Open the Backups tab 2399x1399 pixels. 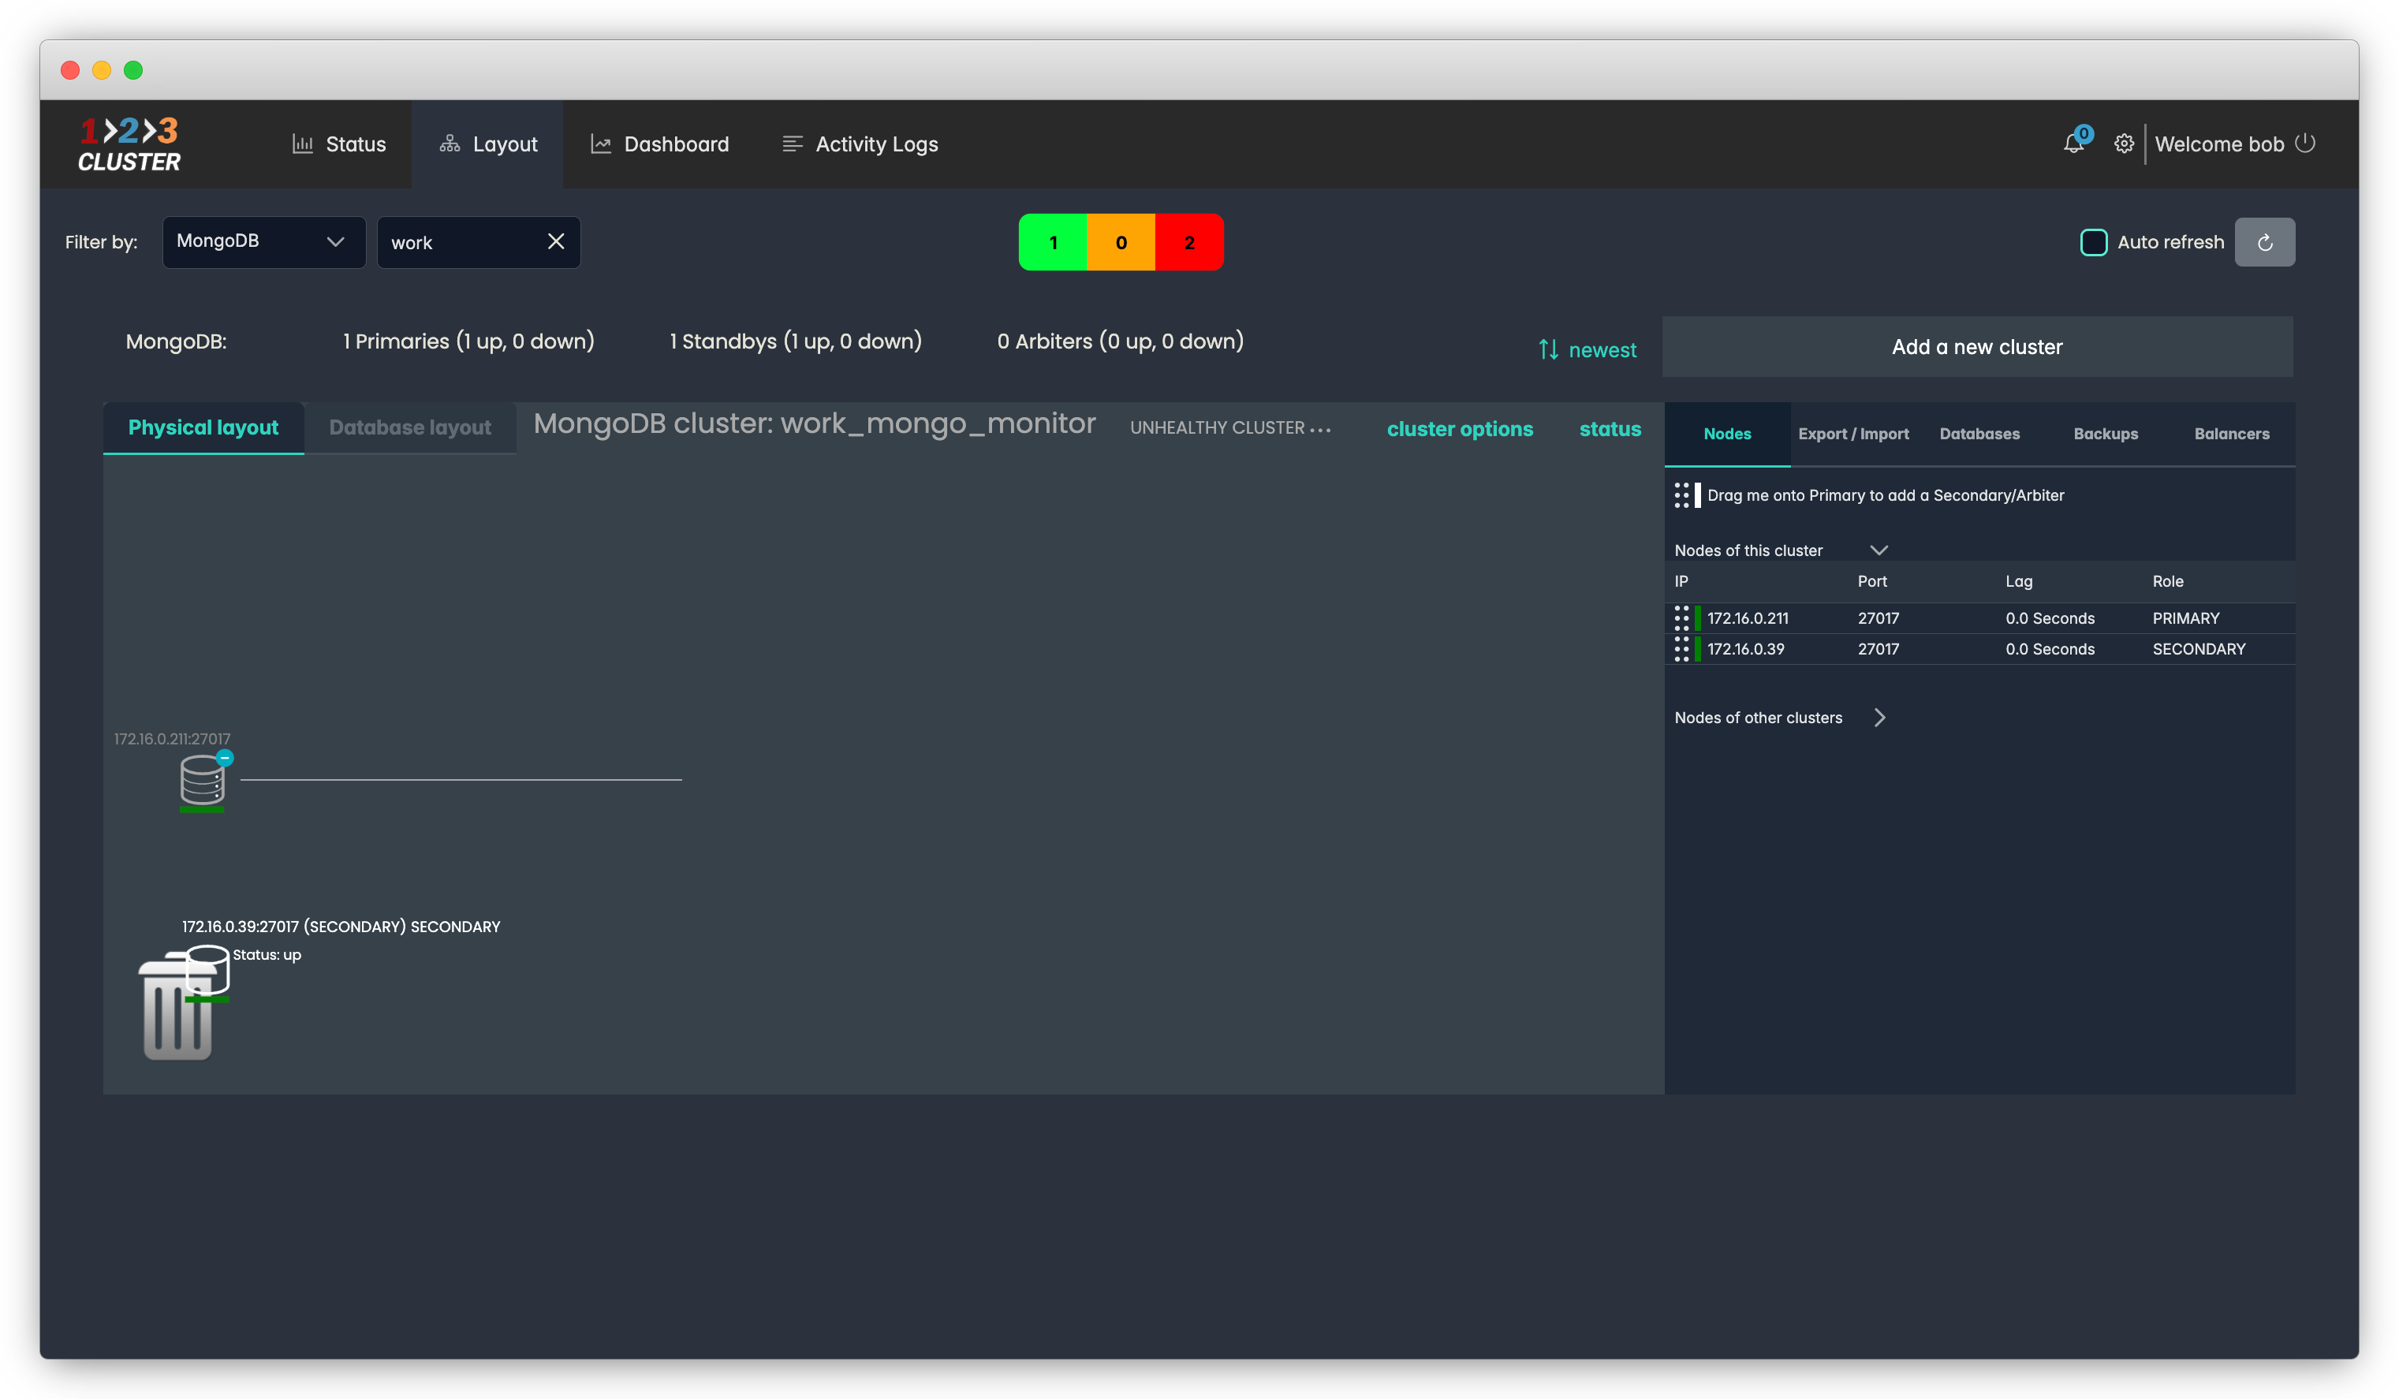[x=2105, y=434]
